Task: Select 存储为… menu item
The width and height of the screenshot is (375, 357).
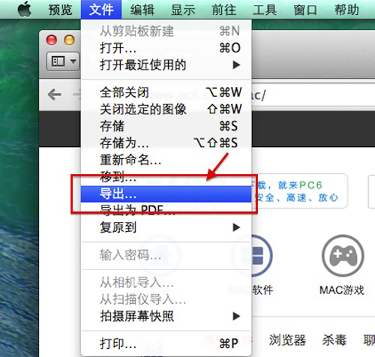Action: pyautogui.click(x=166, y=143)
